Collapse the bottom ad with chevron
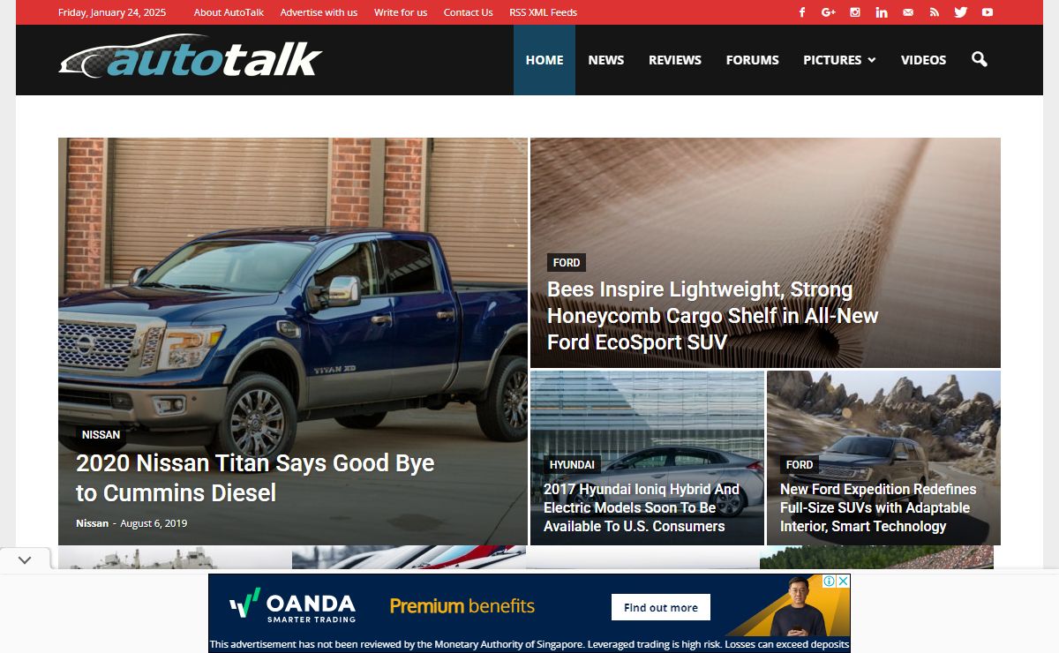 pyautogui.click(x=25, y=559)
